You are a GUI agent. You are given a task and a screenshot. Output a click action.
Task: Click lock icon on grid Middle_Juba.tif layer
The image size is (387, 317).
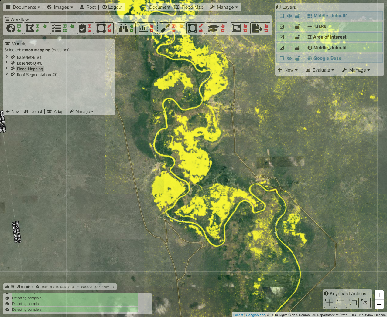298,16
